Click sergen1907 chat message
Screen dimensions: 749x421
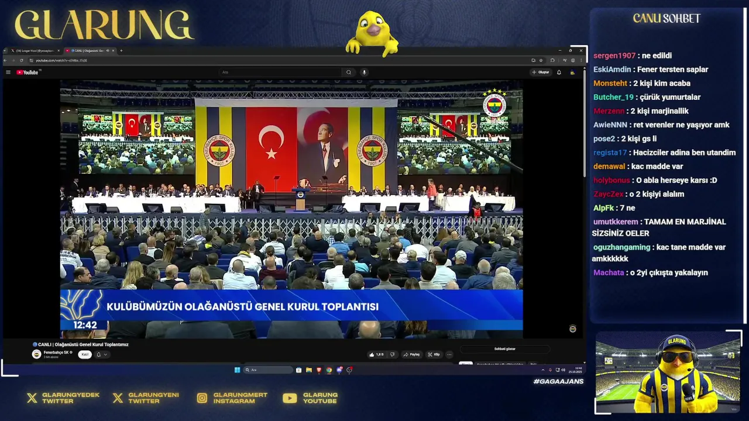633,56
